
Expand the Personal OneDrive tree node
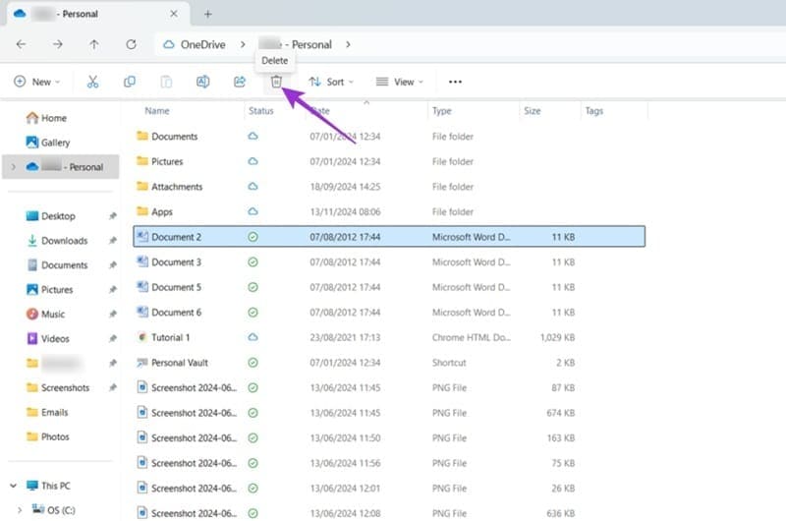(x=14, y=166)
